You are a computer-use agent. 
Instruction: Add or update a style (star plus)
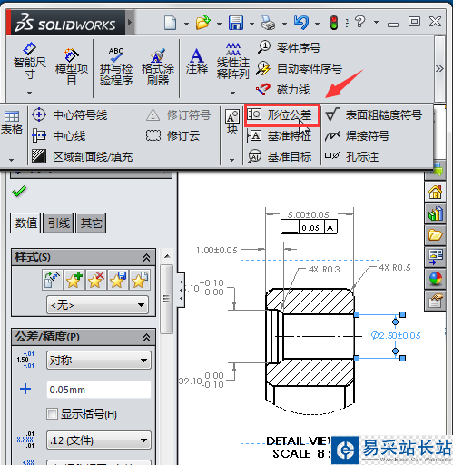[x=74, y=280]
